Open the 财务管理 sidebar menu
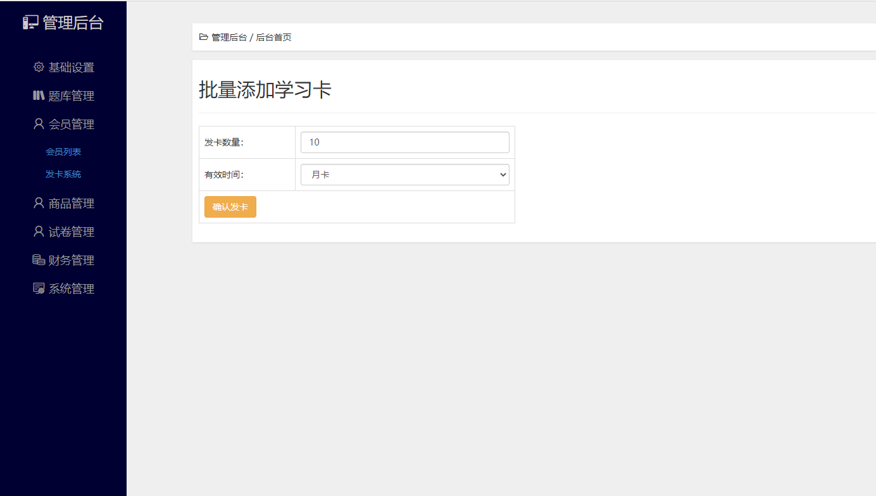 coord(71,260)
